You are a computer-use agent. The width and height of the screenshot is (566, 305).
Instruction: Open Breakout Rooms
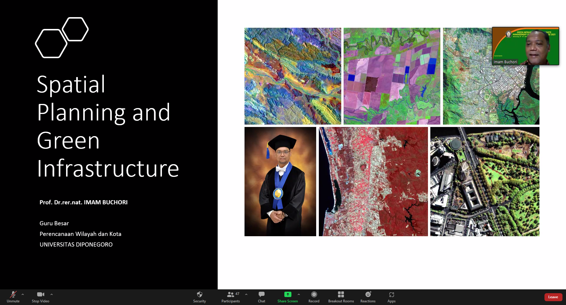pyautogui.click(x=341, y=296)
